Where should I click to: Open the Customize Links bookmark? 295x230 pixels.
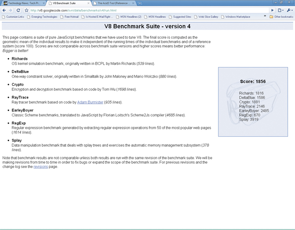pyautogui.click(x=13, y=17)
